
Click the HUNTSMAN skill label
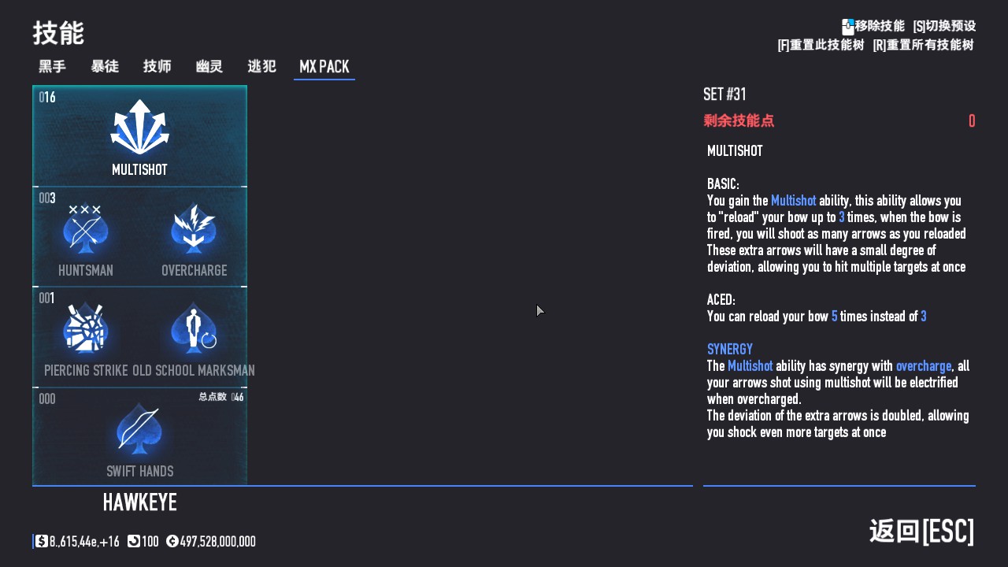click(86, 271)
